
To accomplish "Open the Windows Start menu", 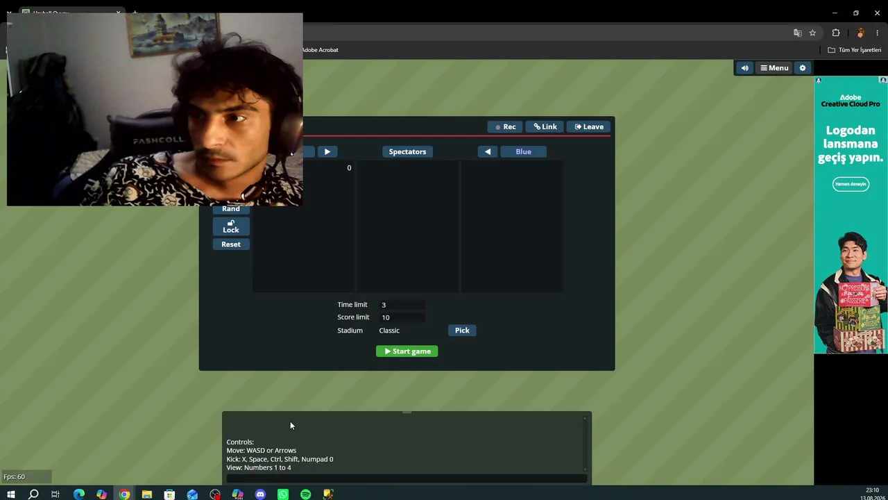I will 10,494.
